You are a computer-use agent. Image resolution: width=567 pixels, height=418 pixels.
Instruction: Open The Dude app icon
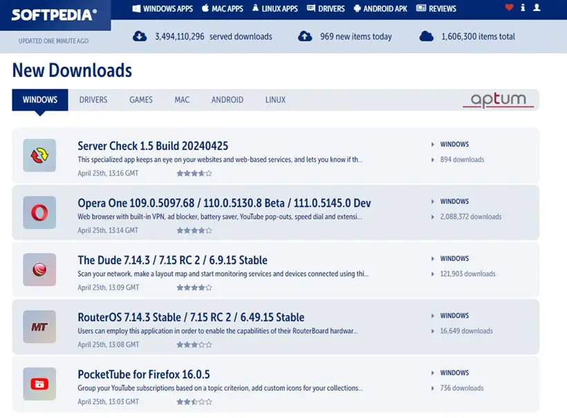[39, 270]
